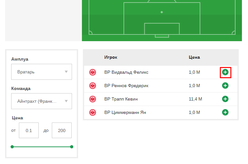The height and width of the screenshot is (164, 248).
Task: Focus the maximum price field 200
Action: pos(62,130)
